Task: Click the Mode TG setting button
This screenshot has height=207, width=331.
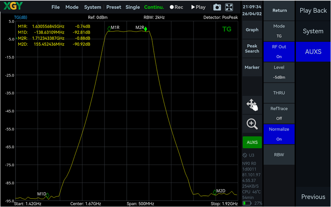Action: coord(279,31)
